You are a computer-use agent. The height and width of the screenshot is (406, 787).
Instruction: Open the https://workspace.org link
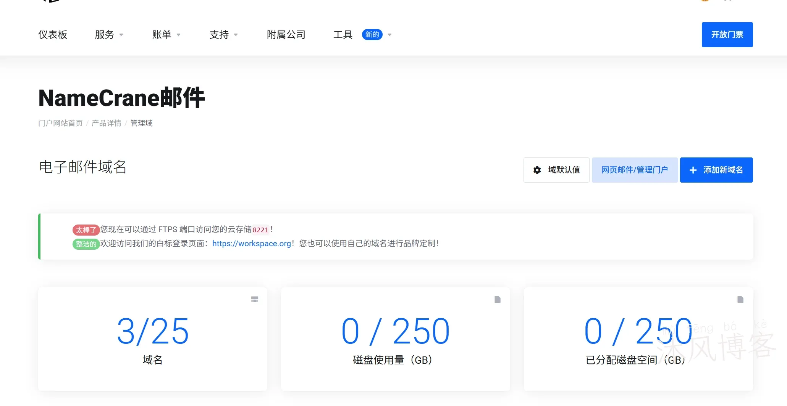pyautogui.click(x=252, y=244)
